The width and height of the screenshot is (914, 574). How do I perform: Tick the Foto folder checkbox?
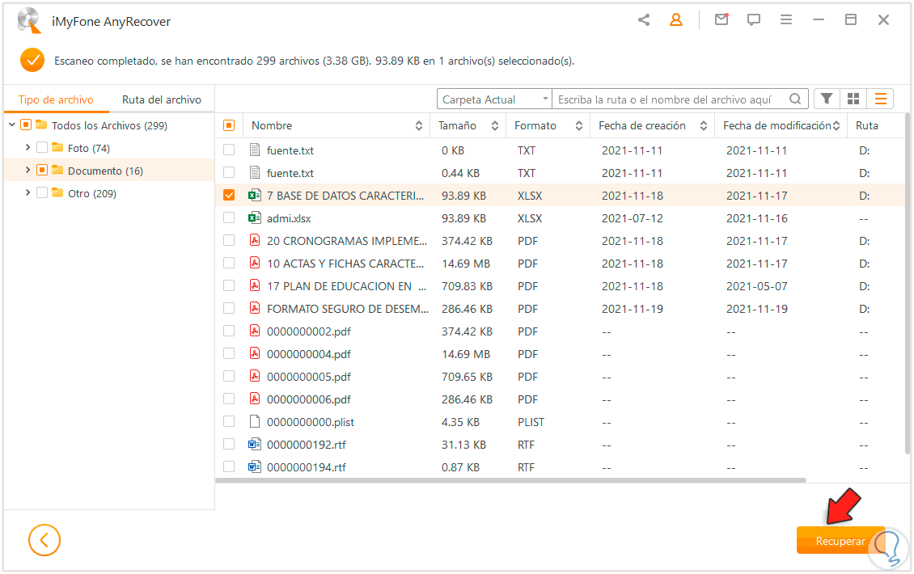[x=42, y=148]
